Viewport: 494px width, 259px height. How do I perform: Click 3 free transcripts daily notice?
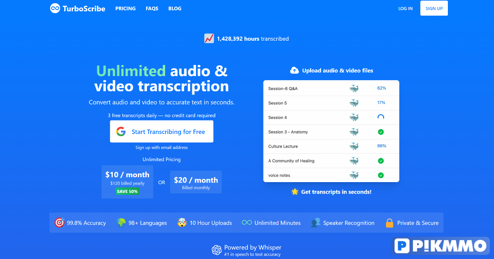[x=161, y=116]
